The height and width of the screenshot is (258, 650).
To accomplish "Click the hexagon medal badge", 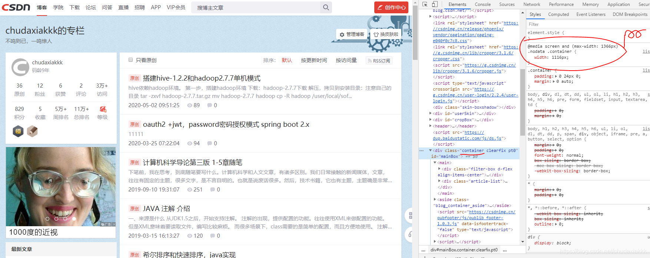I will pyautogui.click(x=18, y=131).
